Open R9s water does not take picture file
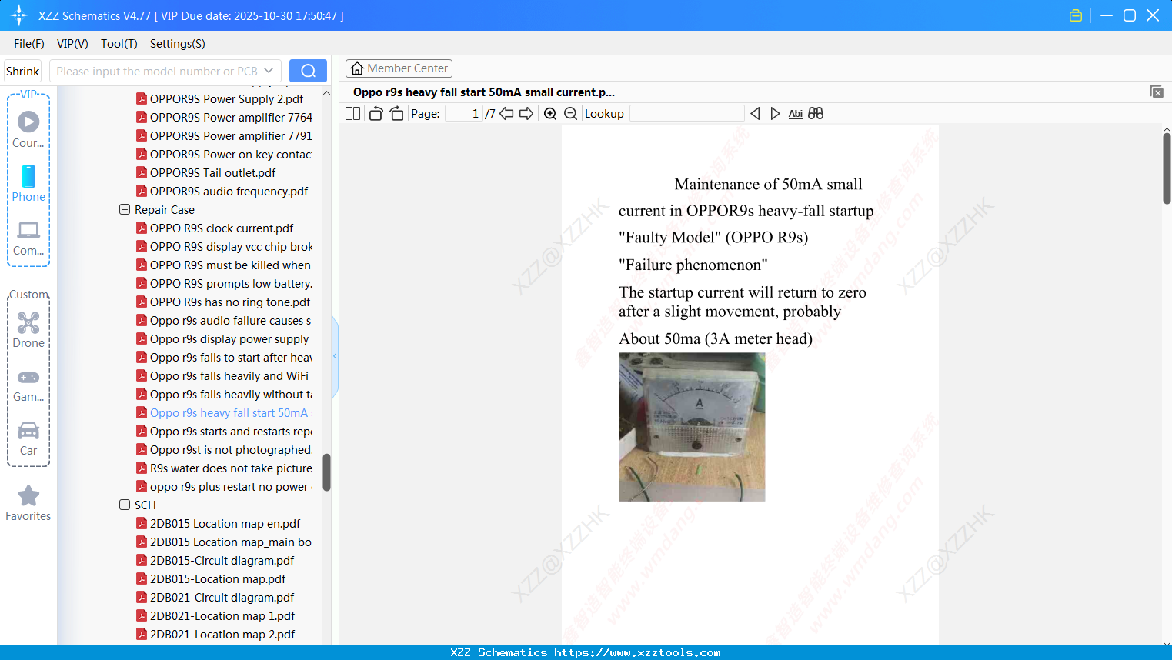 coord(225,468)
